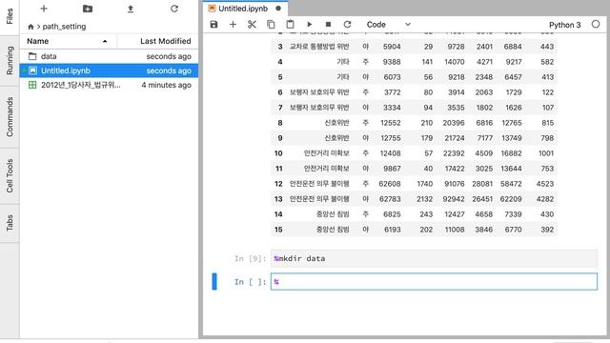Sort files by the Name column header
The height and width of the screenshot is (343, 610).
68,41
